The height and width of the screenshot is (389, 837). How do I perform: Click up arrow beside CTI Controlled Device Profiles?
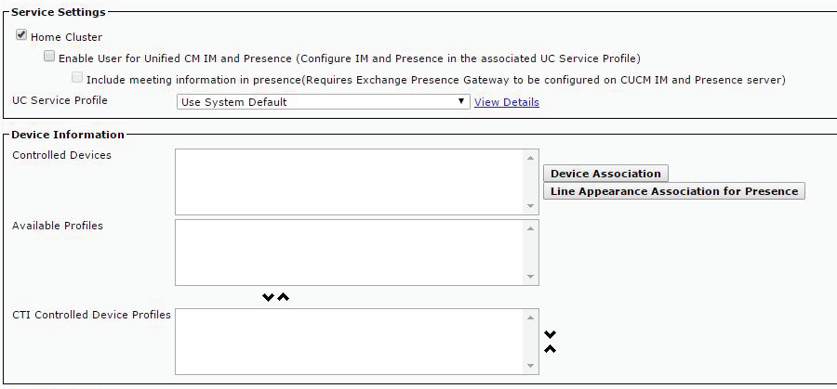(550, 349)
